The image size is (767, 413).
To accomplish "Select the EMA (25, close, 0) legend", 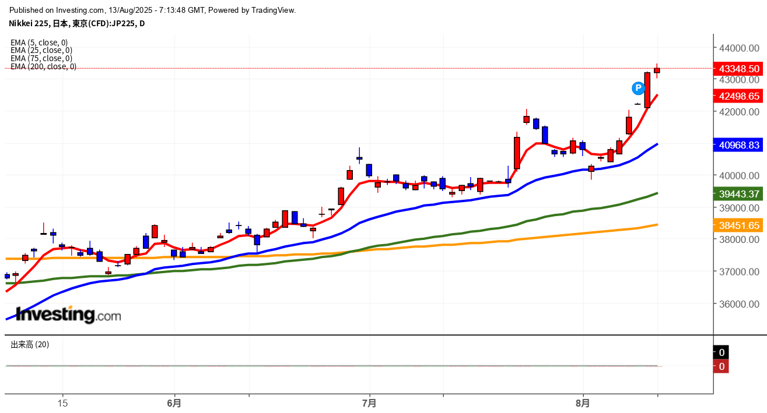I will [41, 50].
